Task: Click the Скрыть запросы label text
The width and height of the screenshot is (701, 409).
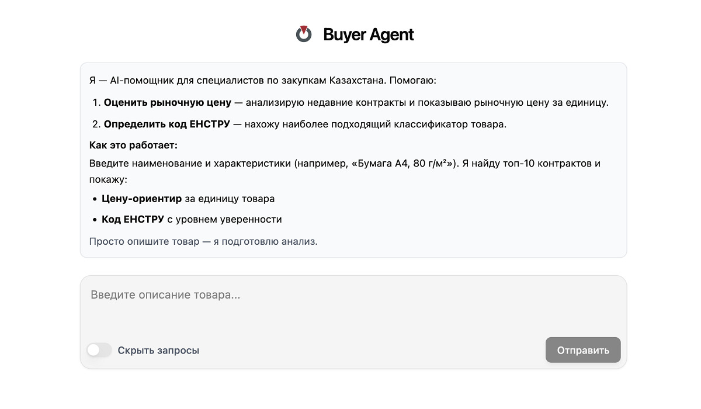Action: pyautogui.click(x=158, y=351)
